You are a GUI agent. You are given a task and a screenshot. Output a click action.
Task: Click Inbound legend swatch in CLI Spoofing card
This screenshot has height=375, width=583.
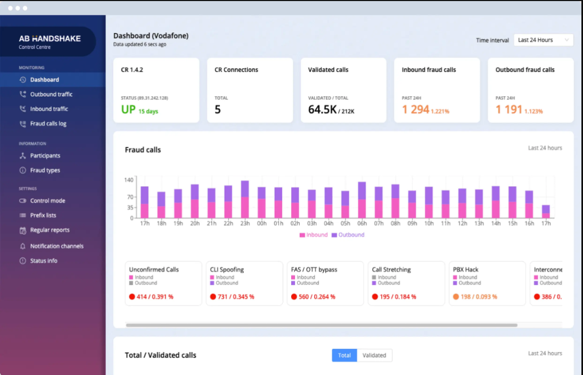tap(212, 277)
